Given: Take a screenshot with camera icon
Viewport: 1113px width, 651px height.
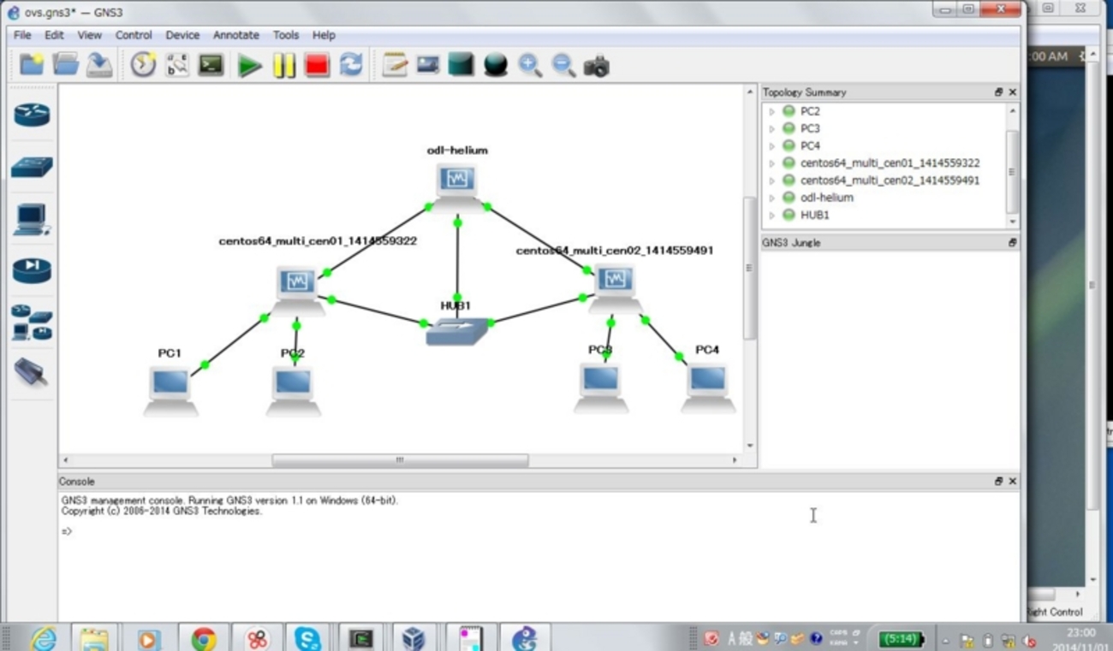Looking at the screenshot, I should point(596,66).
